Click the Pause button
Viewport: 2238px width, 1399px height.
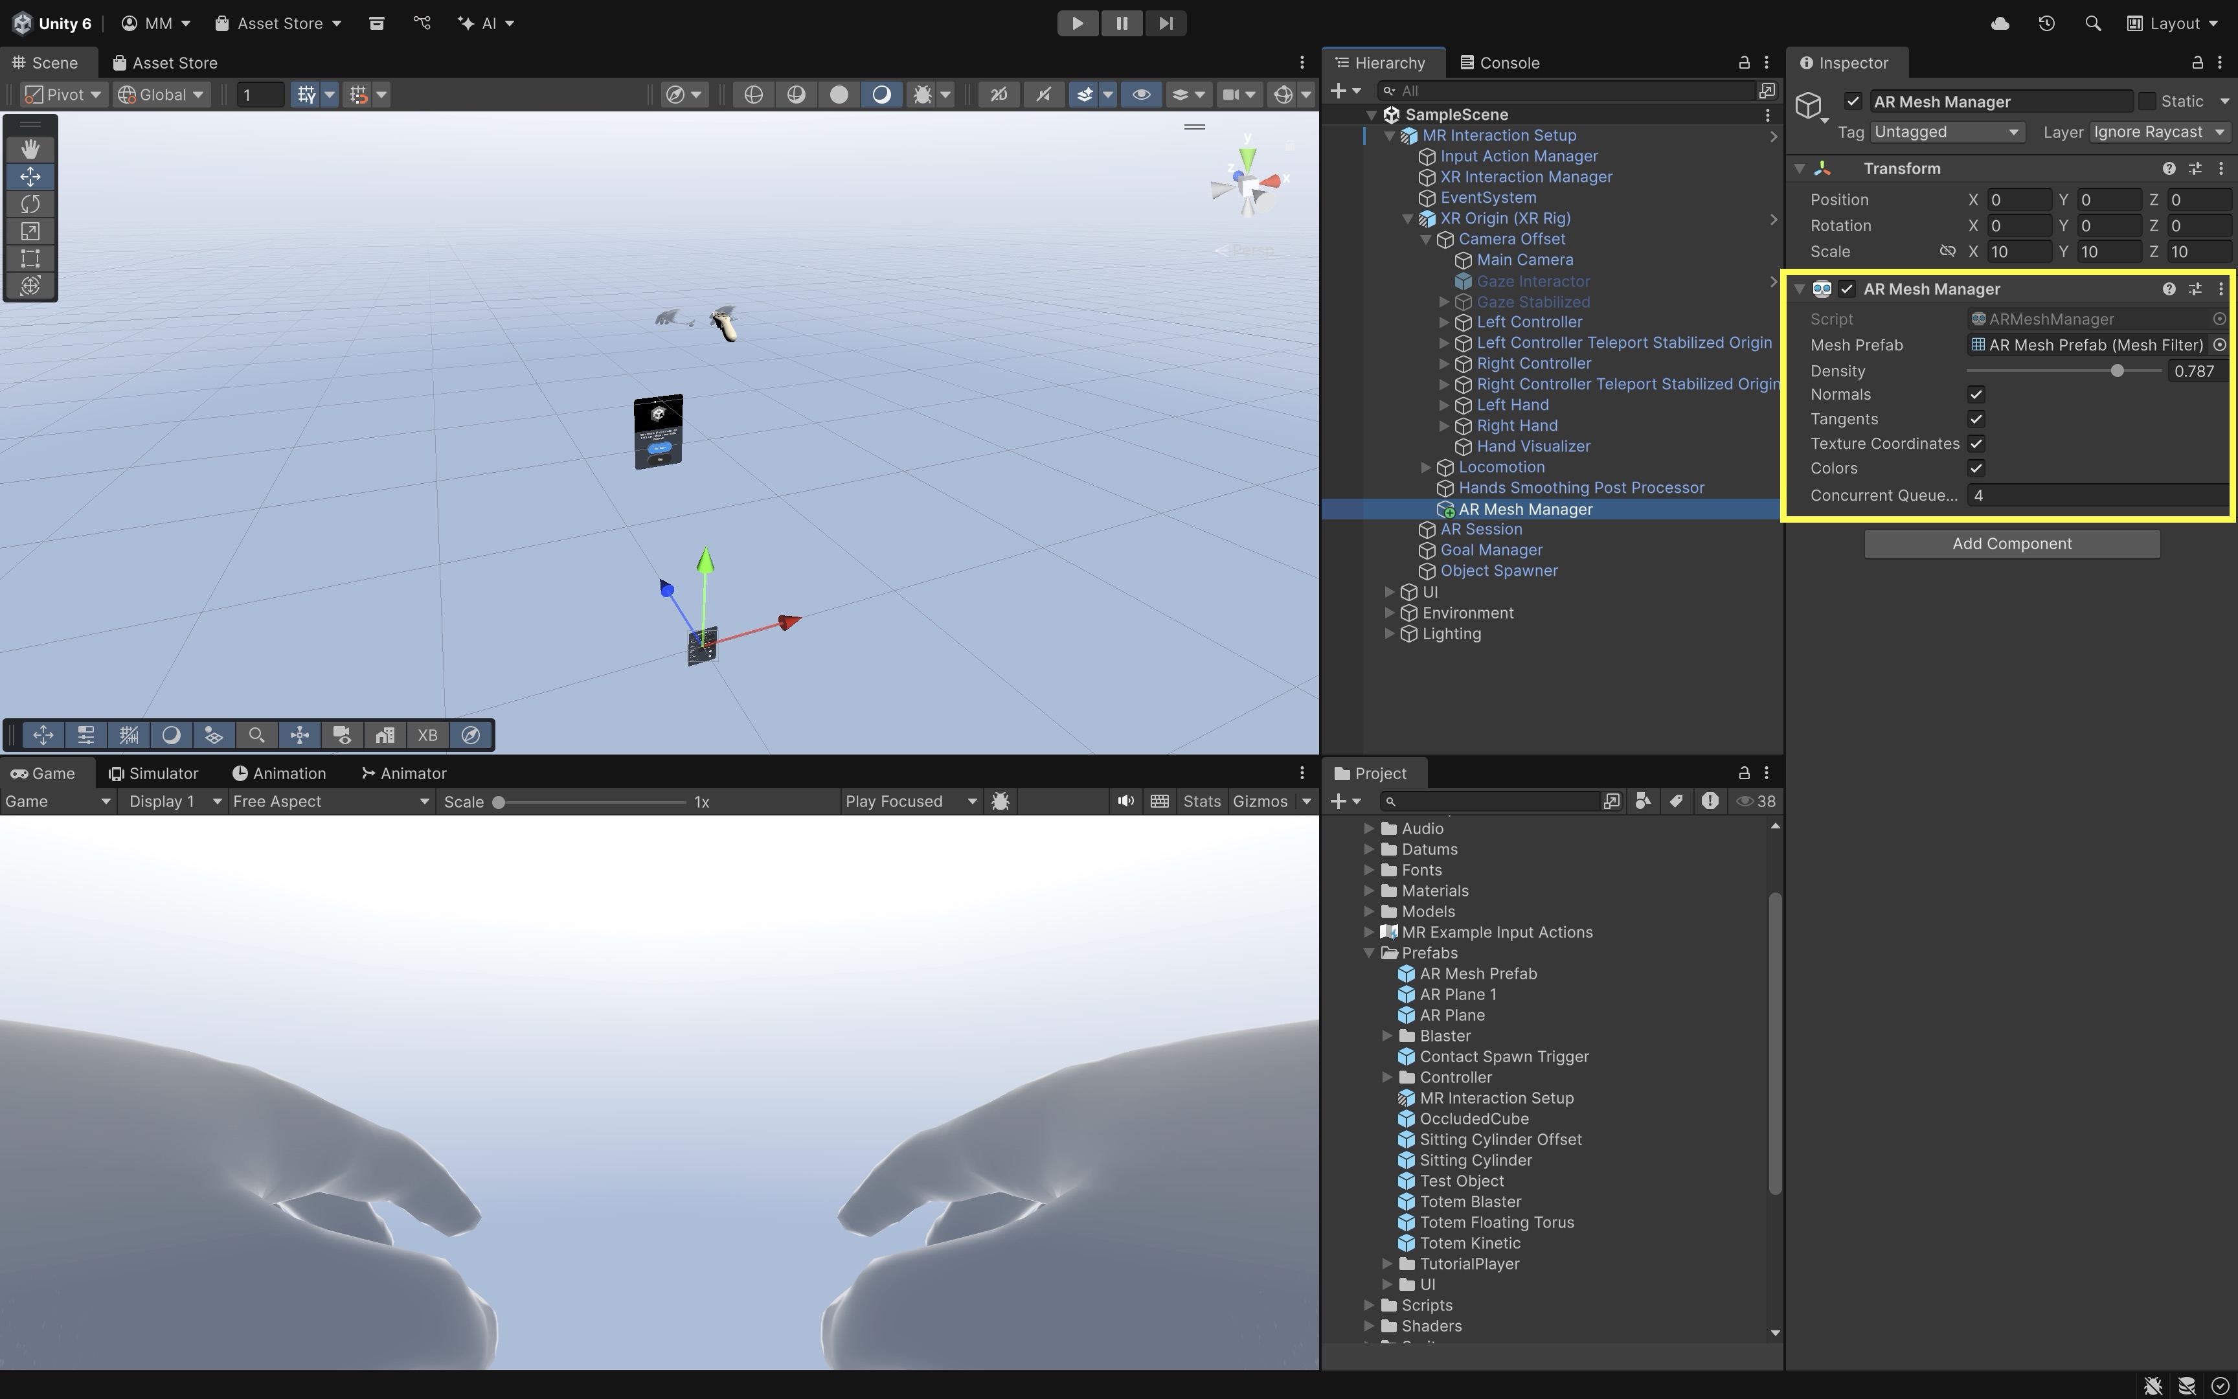coord(1121,23)
